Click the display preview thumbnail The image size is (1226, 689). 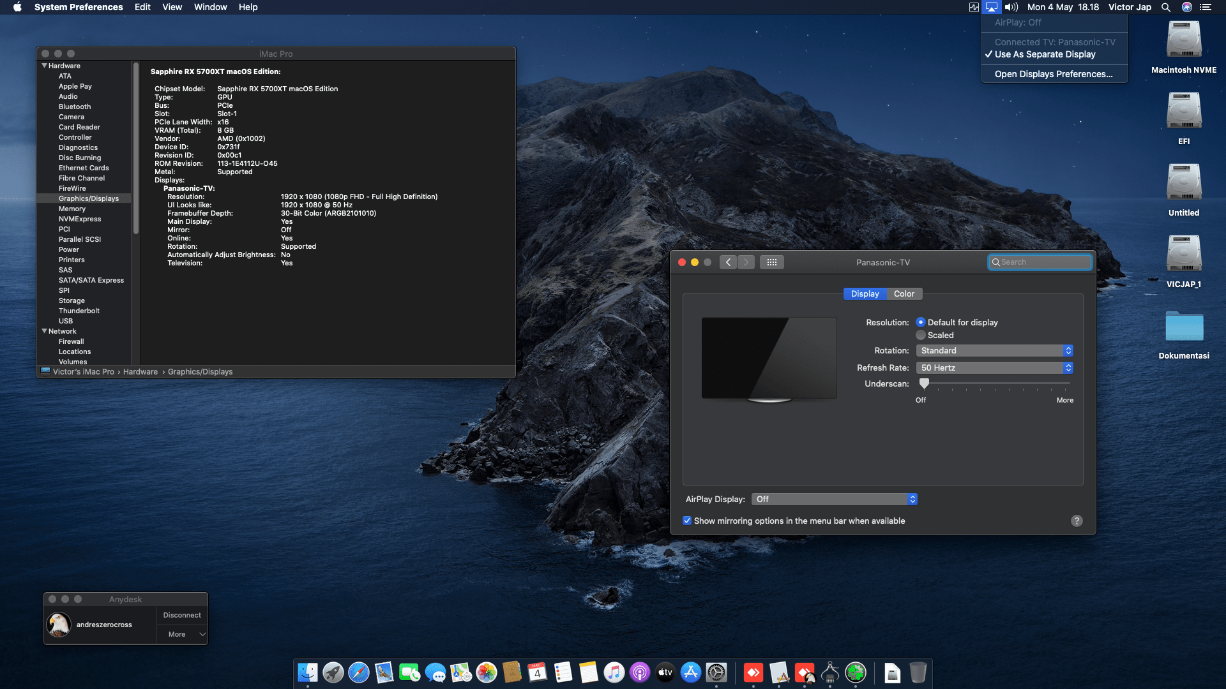[x=769, y=359]
